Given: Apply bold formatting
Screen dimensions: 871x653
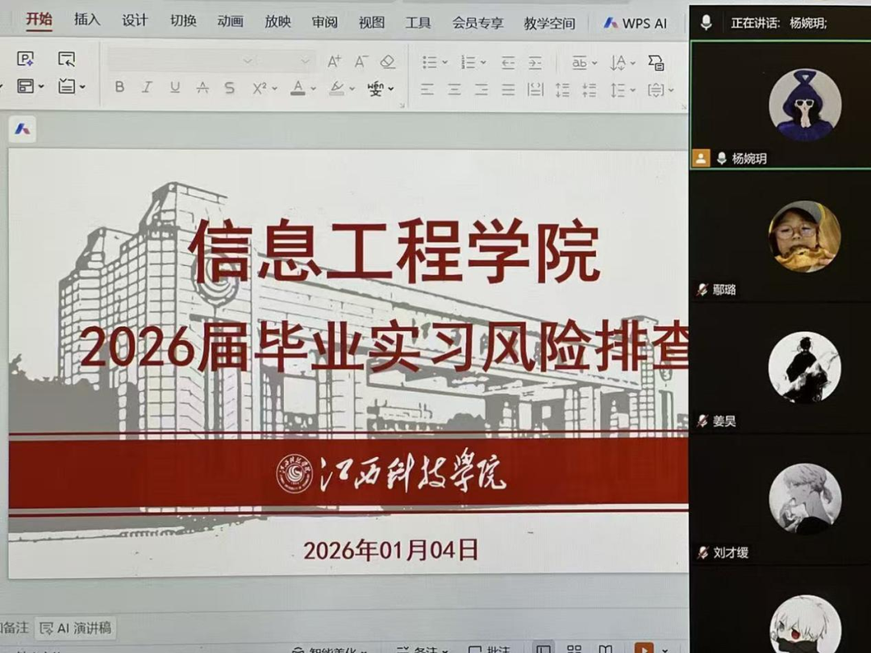Looking at the screenshot, I should click(x=119, y=86).
